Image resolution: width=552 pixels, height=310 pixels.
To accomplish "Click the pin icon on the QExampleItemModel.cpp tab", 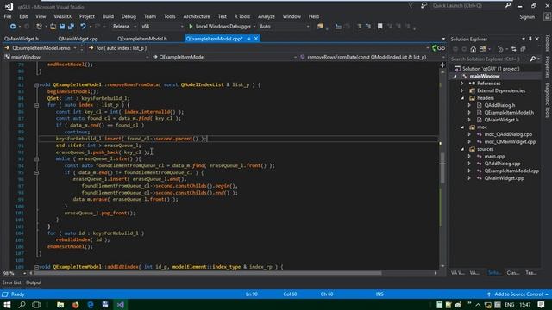I will pos(248,39).
